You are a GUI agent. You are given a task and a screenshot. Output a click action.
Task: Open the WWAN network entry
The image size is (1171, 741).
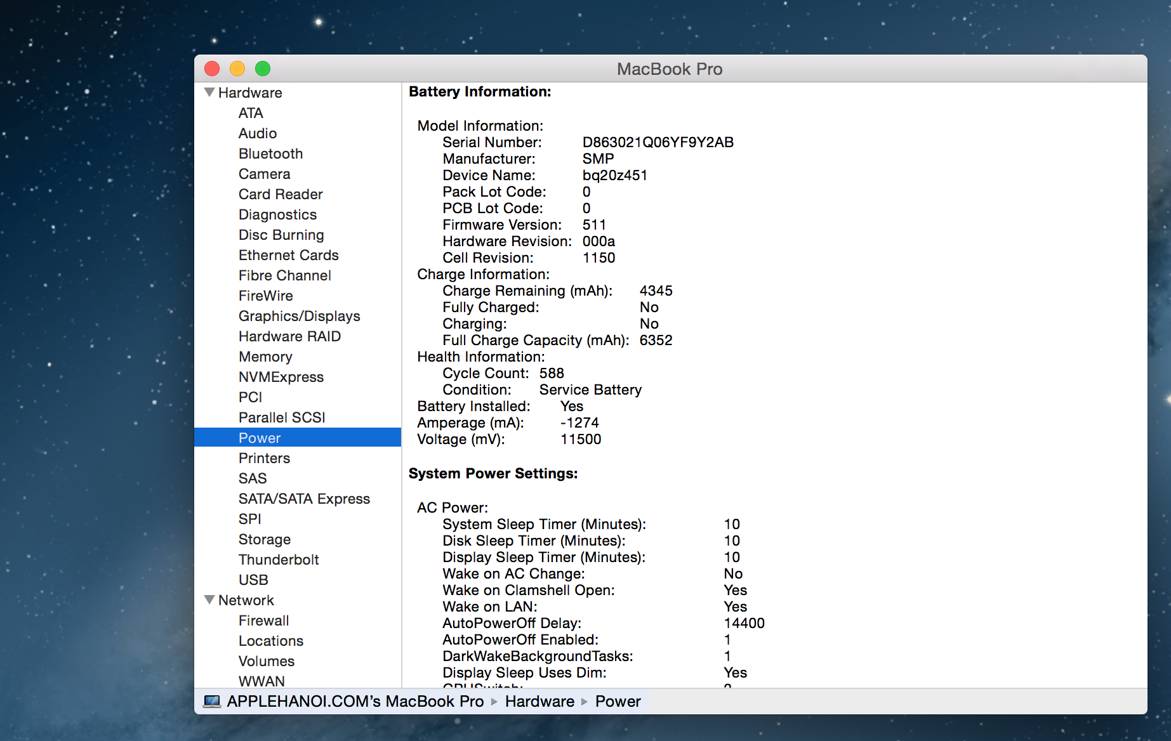pos(261,681)
